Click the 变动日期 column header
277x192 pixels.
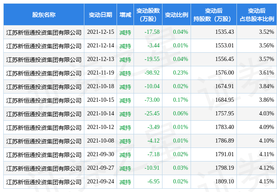coord(100,14)
